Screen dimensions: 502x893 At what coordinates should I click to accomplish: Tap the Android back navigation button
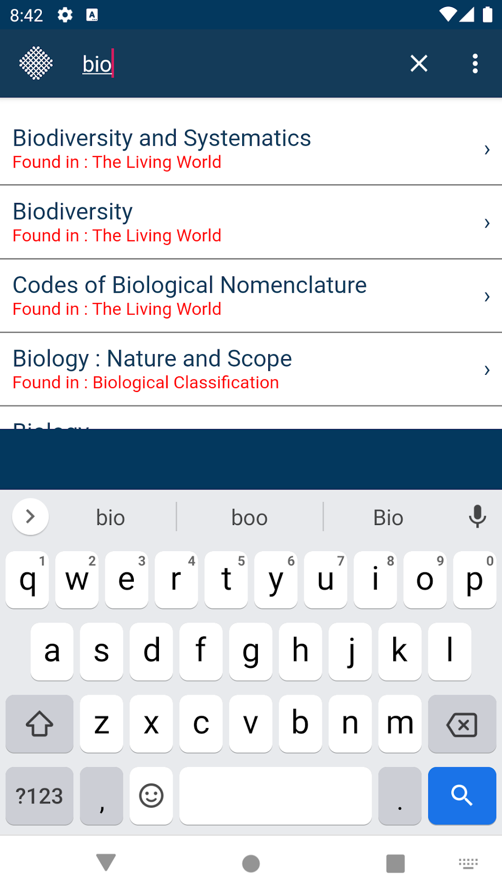tap(106, 862)
